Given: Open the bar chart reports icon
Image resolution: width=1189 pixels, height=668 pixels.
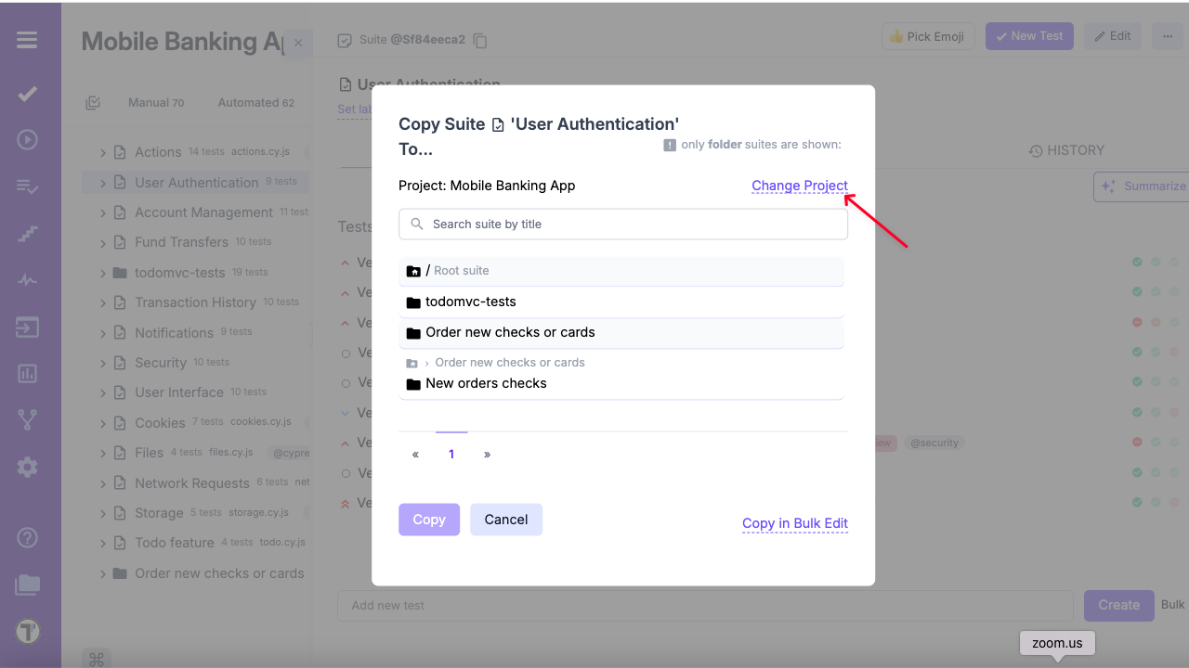Looking at the screenshot, I should [x=27, y=374].
